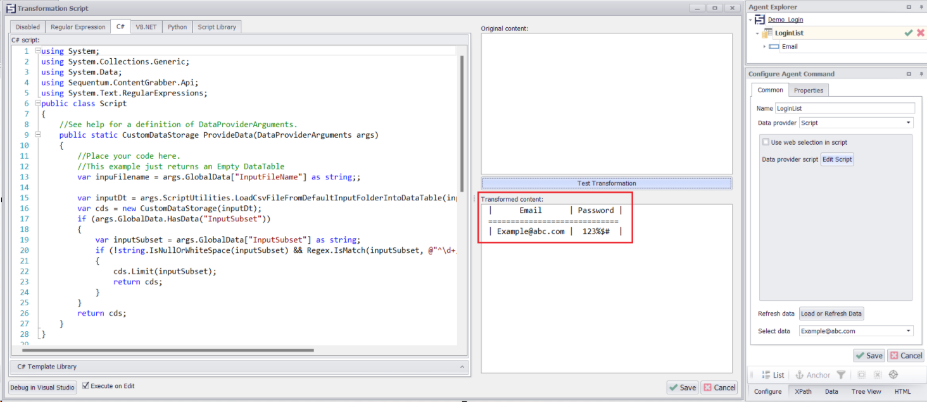The width and height of the screenshot is (927, 402).
Task: Enable Use web selection in script
Action: tap(766, 142)
